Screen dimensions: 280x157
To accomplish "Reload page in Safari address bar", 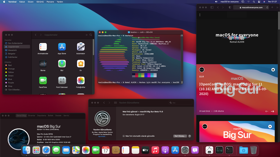I will point(267,8).
